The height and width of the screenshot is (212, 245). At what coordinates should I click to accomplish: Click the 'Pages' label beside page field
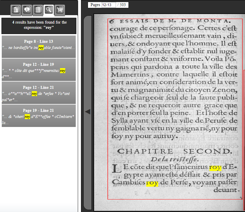[95, 5]
